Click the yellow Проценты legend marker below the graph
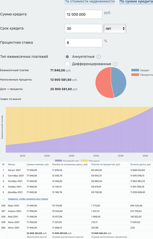The height and width of the screenshot is (239, 153). coord(84,161)
